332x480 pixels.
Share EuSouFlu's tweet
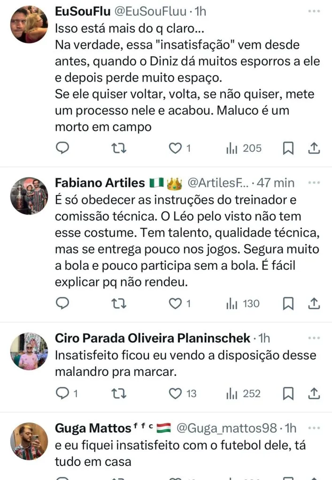(x=314, y=149)
